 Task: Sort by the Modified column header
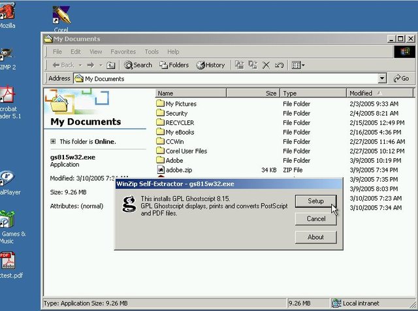379,93
